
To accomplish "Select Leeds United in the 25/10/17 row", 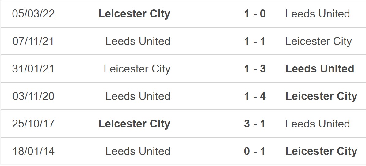I will 318,124.
